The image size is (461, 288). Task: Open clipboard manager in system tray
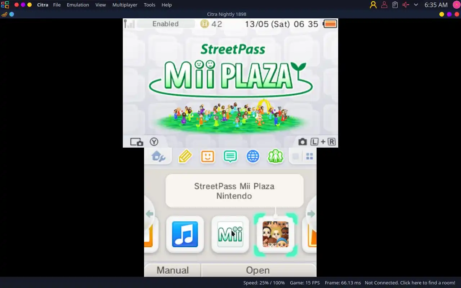click(395, 5)
